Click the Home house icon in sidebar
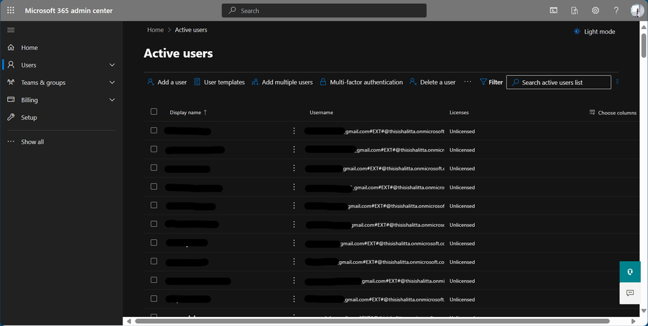 click(11, 47)
